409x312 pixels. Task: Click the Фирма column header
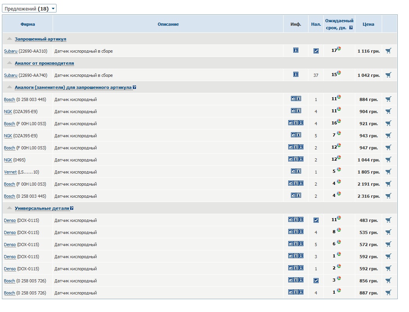(28, 24)
